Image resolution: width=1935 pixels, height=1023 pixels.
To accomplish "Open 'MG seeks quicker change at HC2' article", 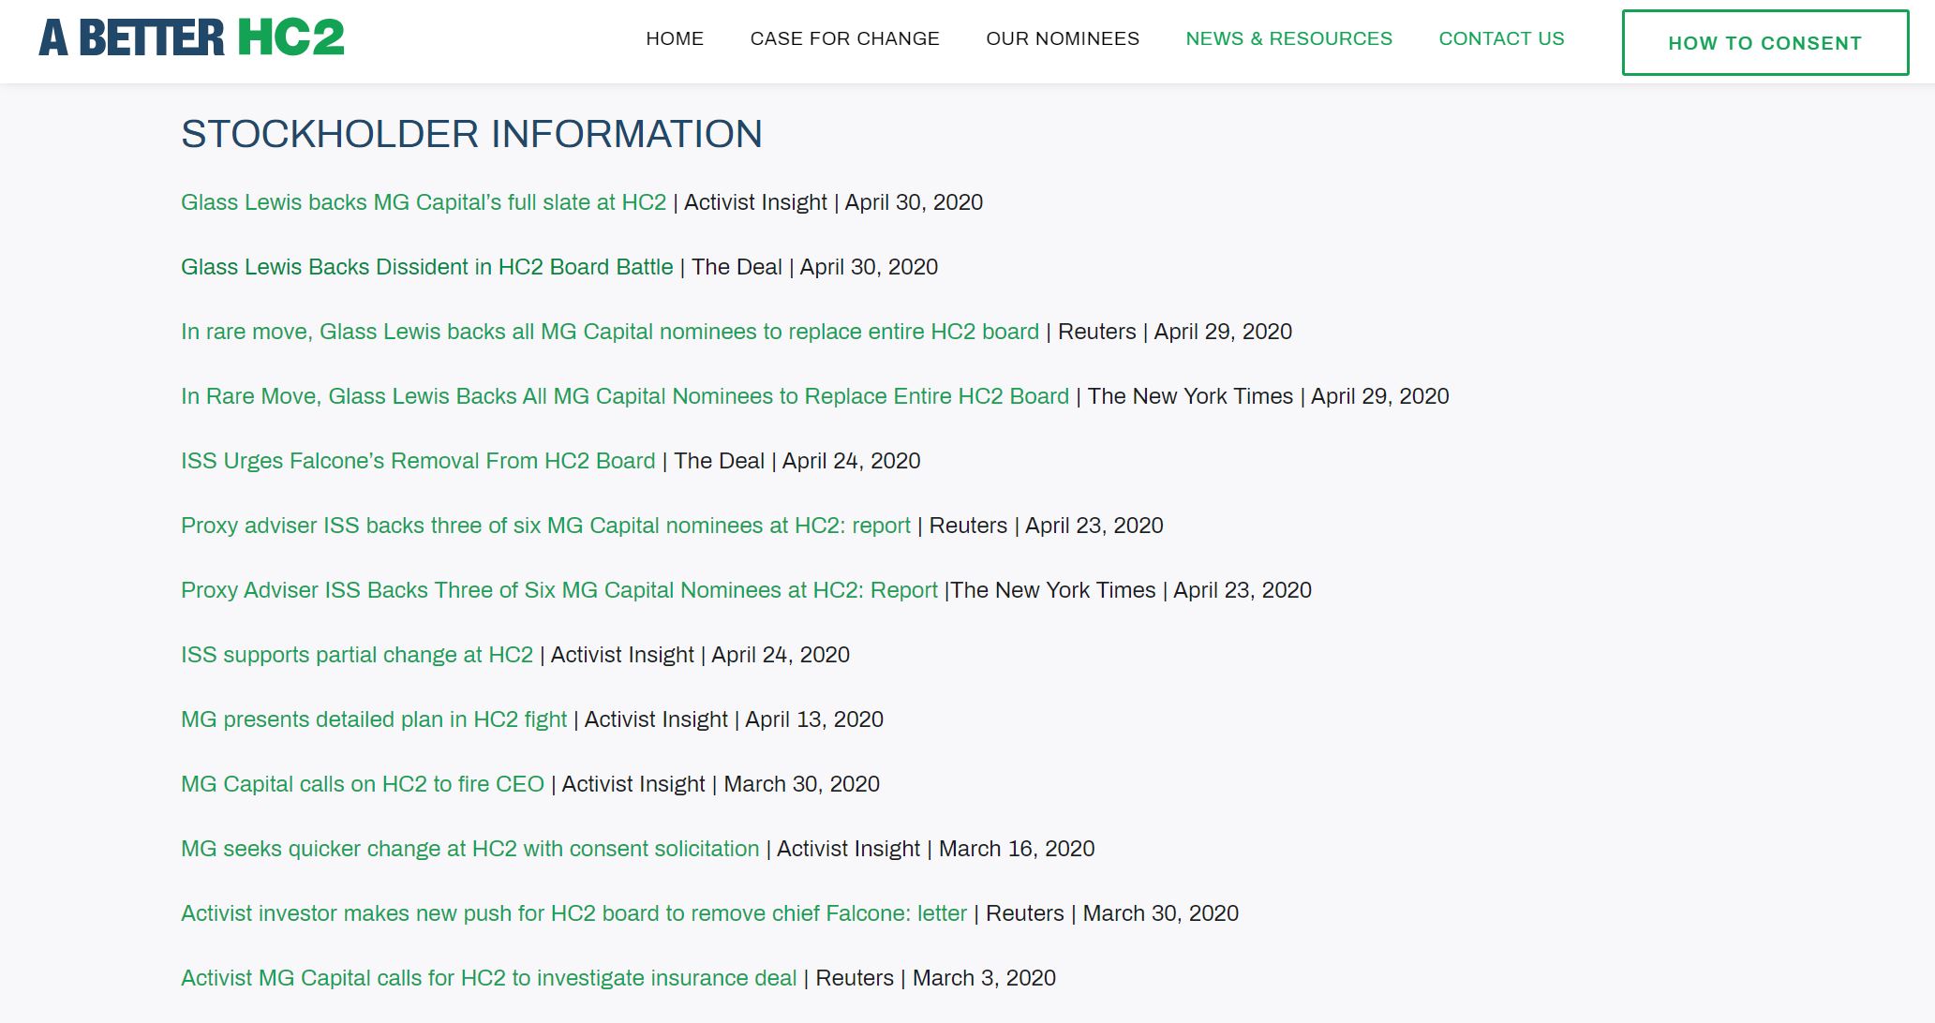I will pyautogui.click(x=469, y=849).
